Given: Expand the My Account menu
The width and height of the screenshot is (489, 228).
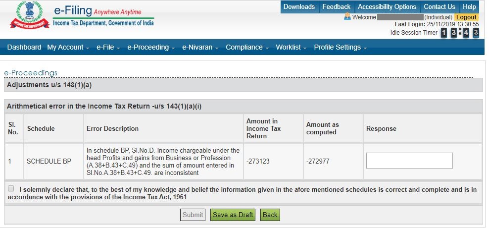Looking at the screenshot, I should (x=68, y=48).
